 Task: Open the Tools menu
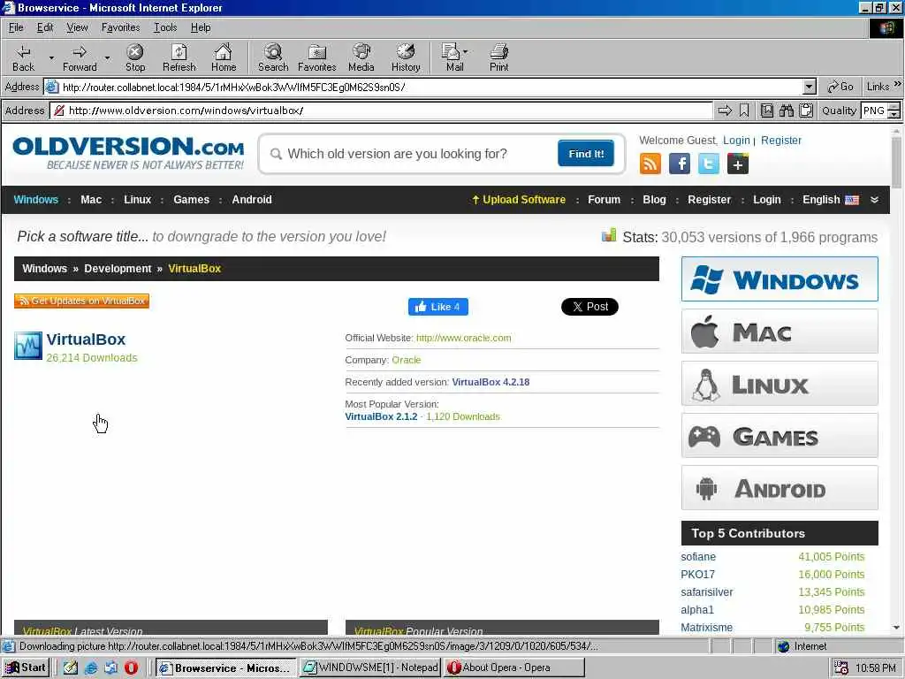(x=165, y=27)
